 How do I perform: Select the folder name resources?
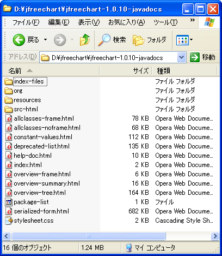pos(27,100)
